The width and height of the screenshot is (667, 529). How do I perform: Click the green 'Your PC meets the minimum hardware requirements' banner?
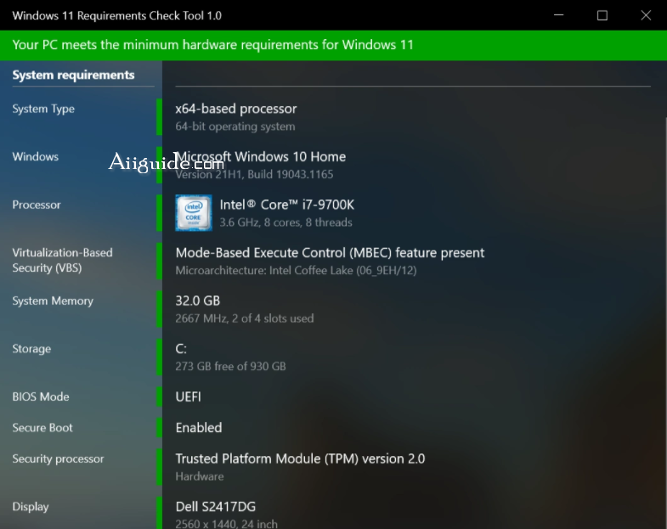point(333,45)
